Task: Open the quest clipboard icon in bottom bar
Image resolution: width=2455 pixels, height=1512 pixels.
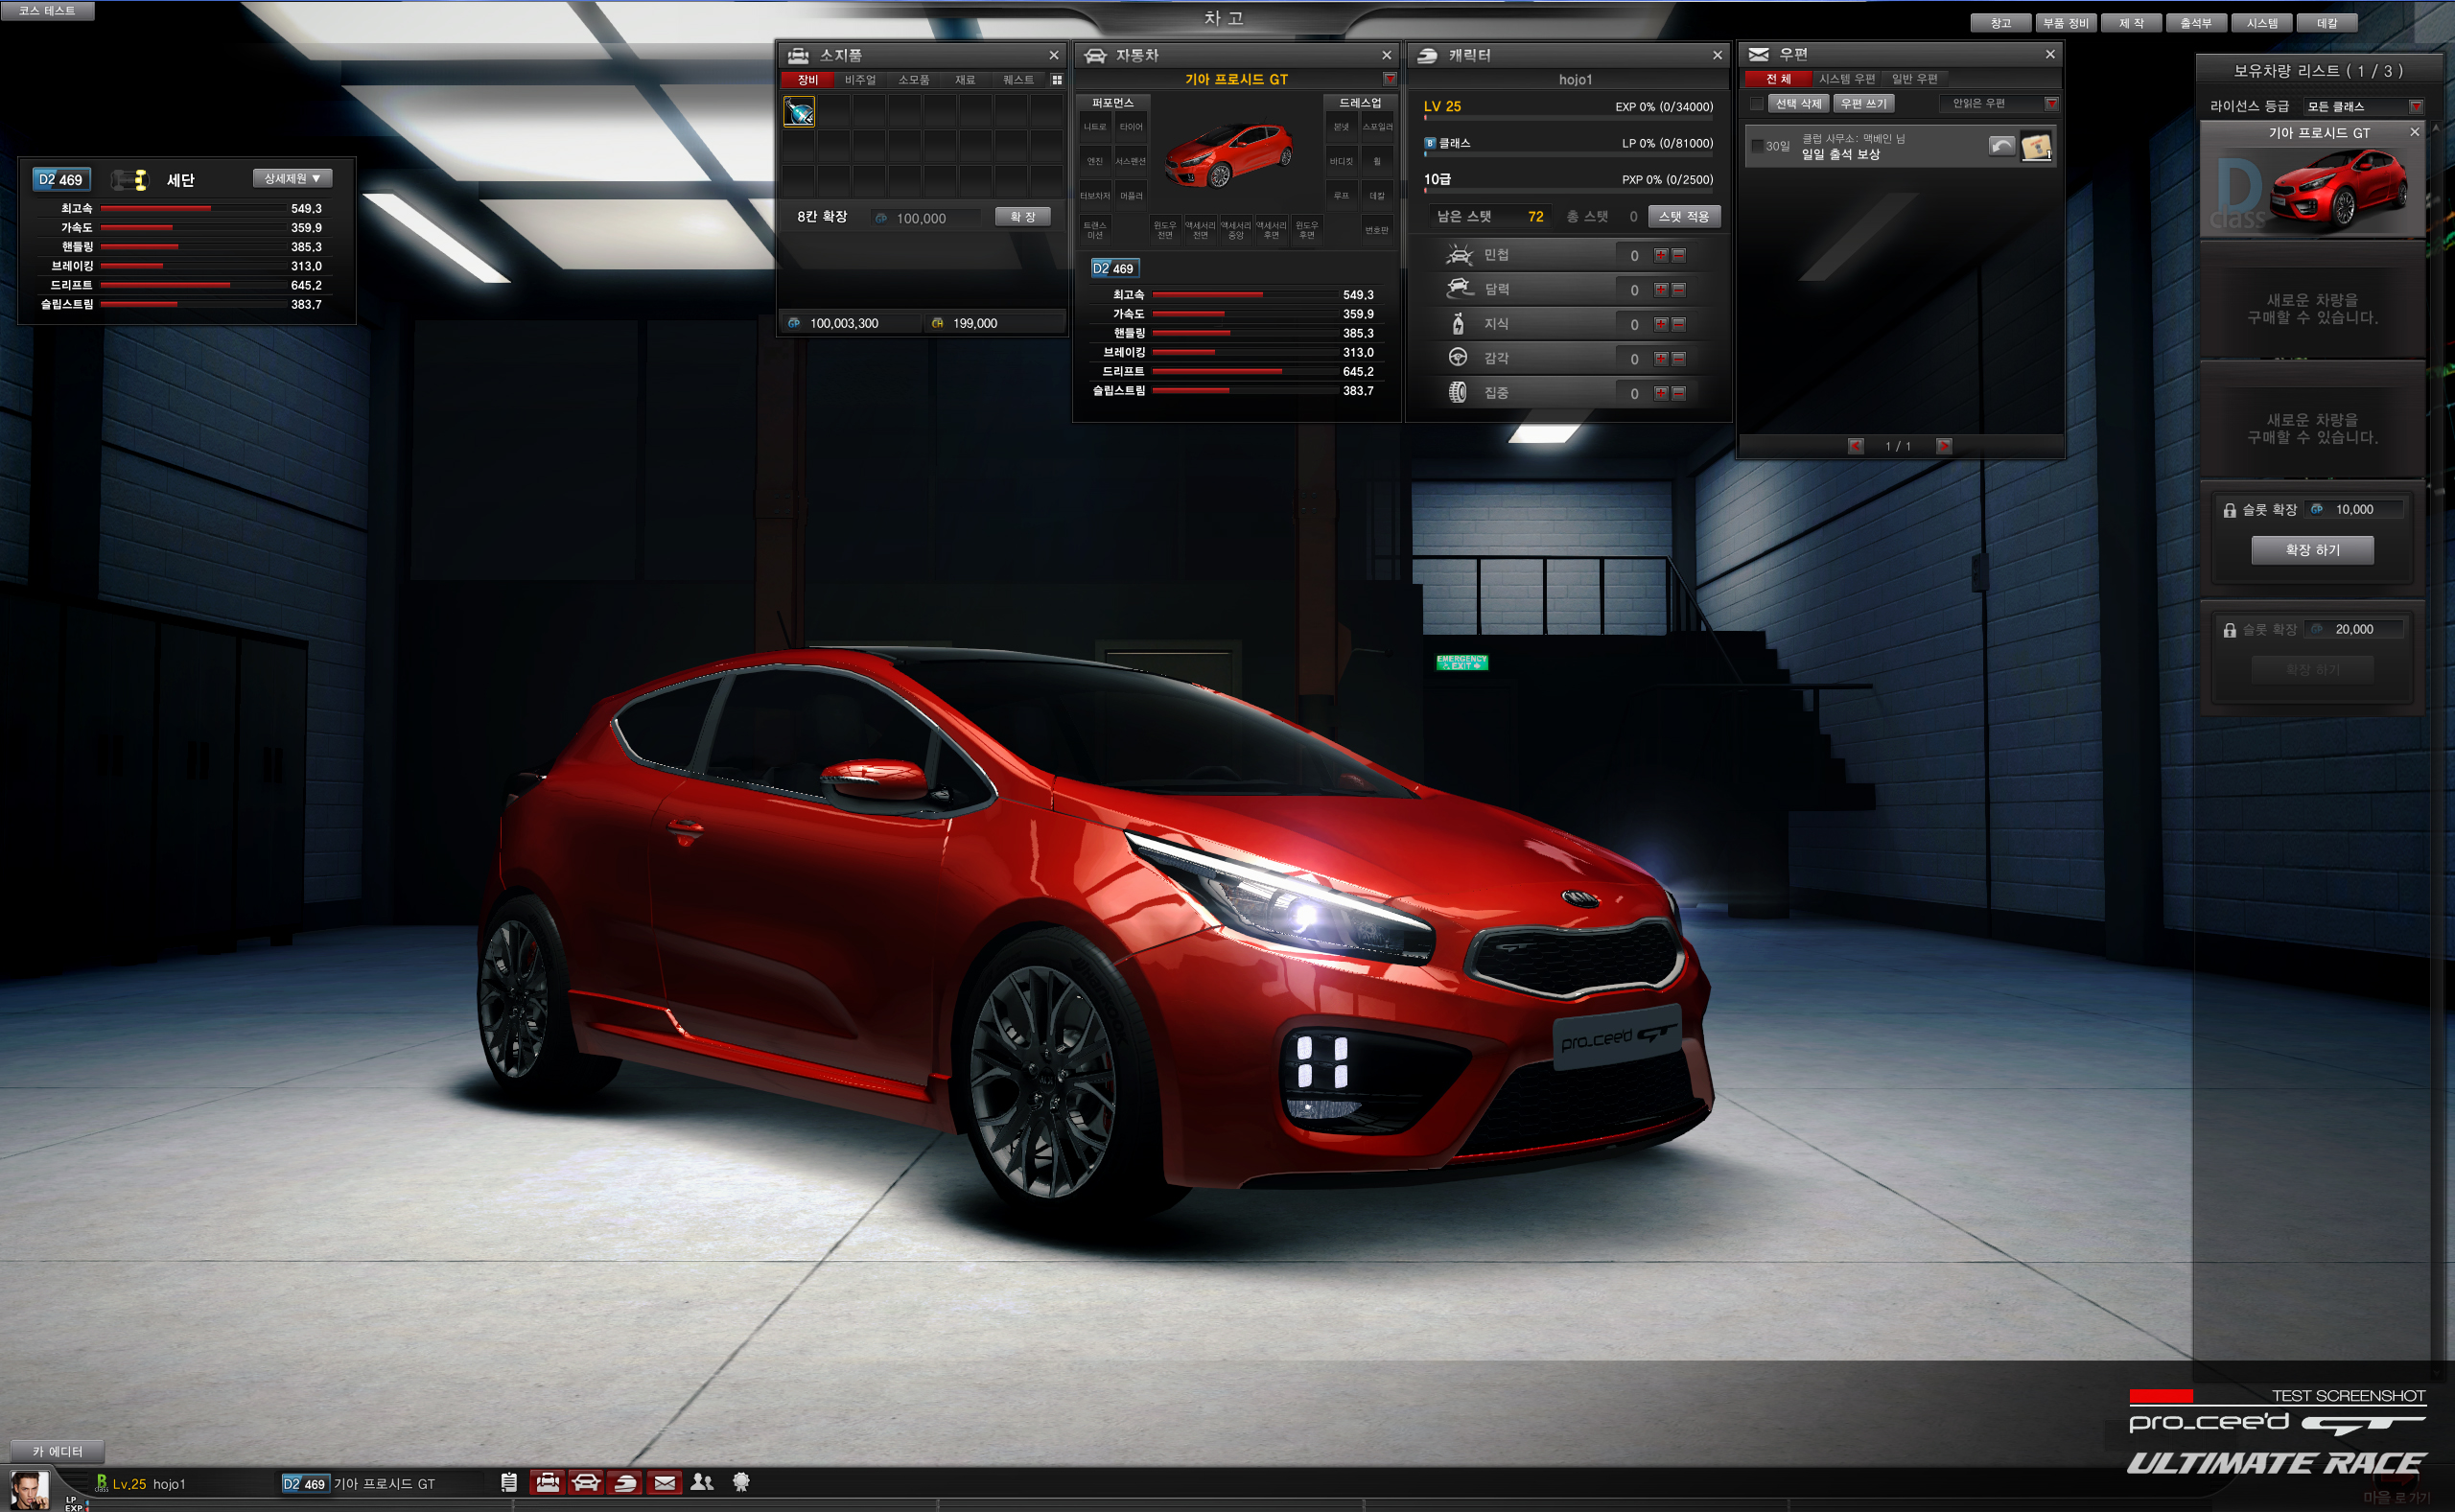Action: click(509, 1482)
